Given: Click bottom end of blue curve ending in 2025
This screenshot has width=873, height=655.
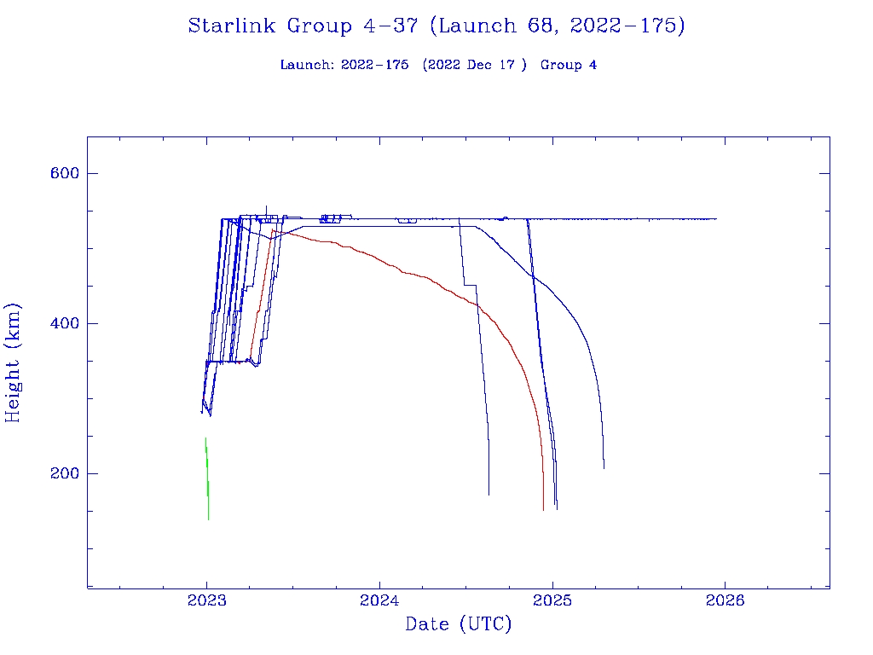Looking at the screenshot, I should [604, 467].
